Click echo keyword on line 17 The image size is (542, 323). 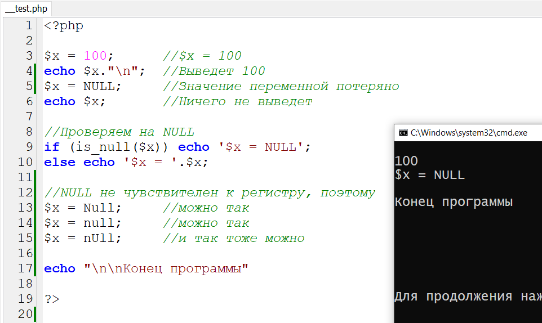pyautogui.click(x=60, y=268)
